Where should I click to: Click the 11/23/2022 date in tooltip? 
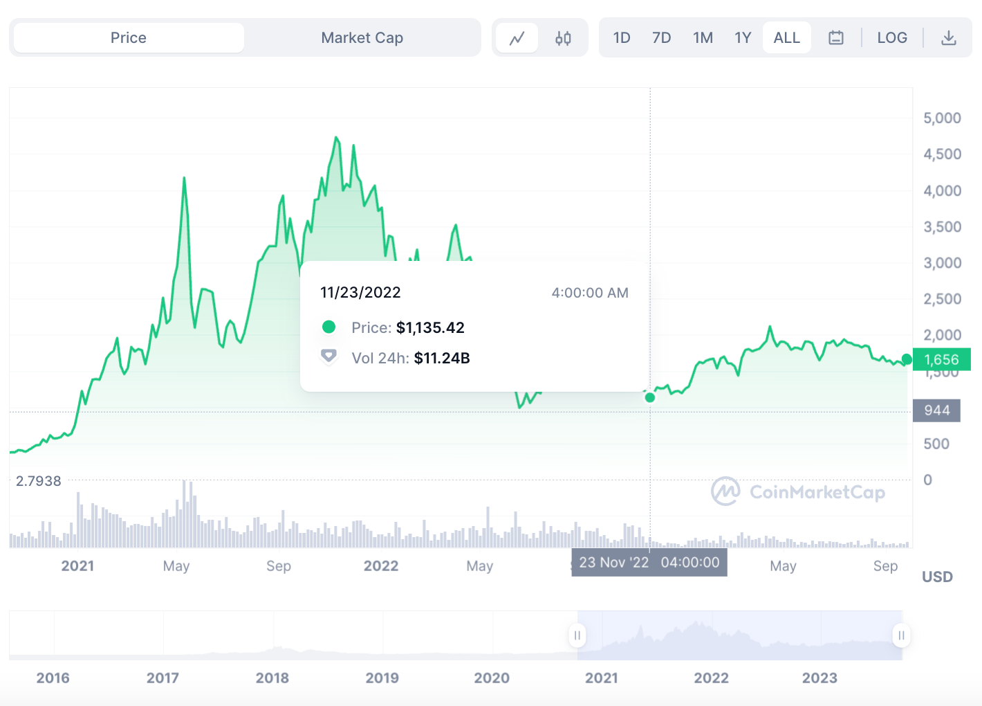pyautogui.click(x=360, y=293)
